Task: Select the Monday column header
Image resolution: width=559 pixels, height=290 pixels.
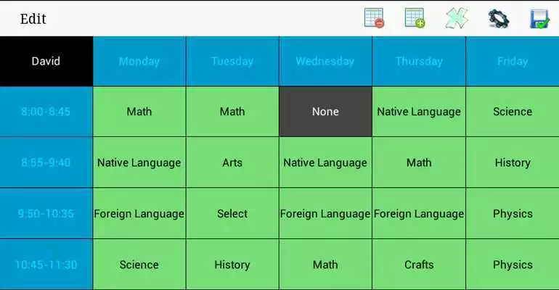Action: point(139,61)
